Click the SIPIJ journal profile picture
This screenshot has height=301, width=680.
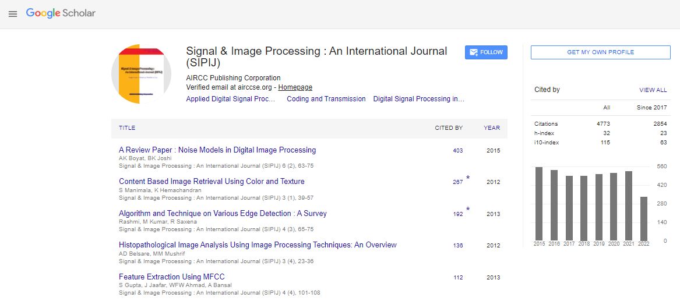[141, 73]
